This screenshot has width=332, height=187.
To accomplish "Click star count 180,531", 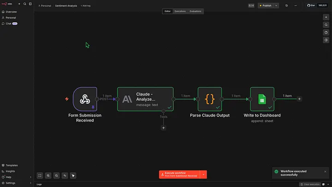I will point(323,6).
